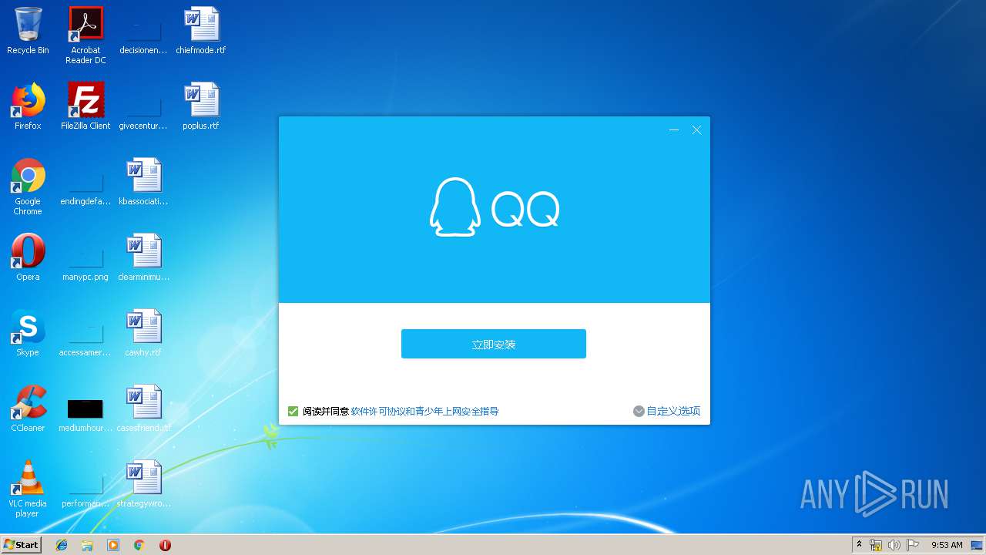Select the Acrobat Reader DC icon
Screen dimensions: 986x555
coord(86,35)
